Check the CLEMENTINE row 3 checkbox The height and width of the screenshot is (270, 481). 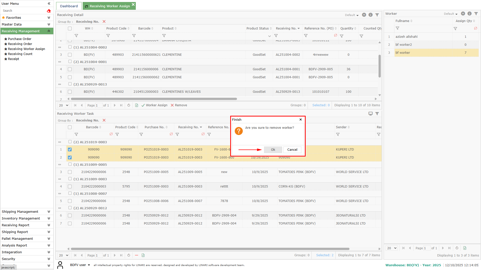pos(70,55)
